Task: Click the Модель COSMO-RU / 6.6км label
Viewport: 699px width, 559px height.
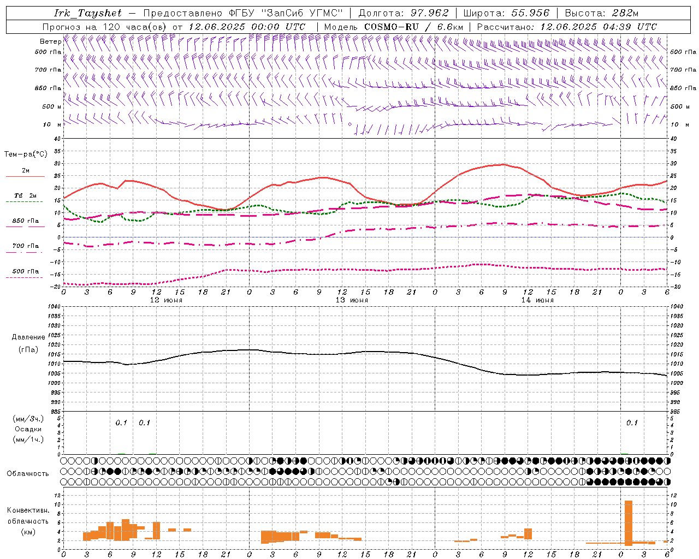Action: tap(394, 27)
